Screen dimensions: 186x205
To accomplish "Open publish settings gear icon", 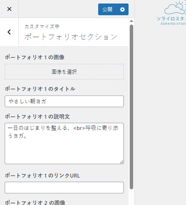I will point(122,9).
